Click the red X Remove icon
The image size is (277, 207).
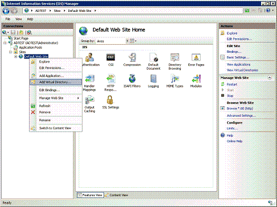(33, 112)
